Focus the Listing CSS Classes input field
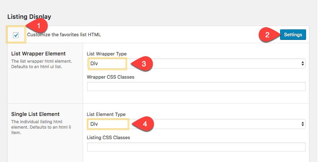The height and width of the screenshot is (162, 318). (x=196, y=147)
